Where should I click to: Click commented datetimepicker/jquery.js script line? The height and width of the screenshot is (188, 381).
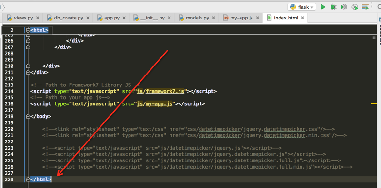[162, 148]
